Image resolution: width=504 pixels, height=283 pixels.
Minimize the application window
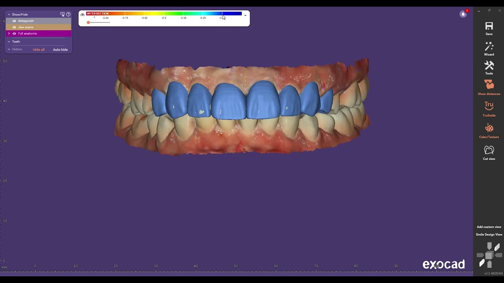tap(479, 11)
